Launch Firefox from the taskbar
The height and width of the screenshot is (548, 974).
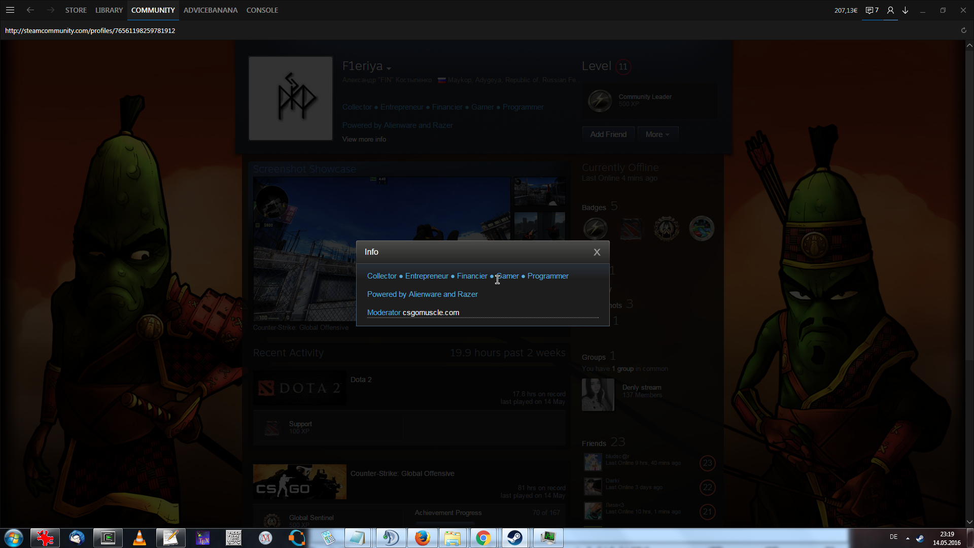(422, 538)
